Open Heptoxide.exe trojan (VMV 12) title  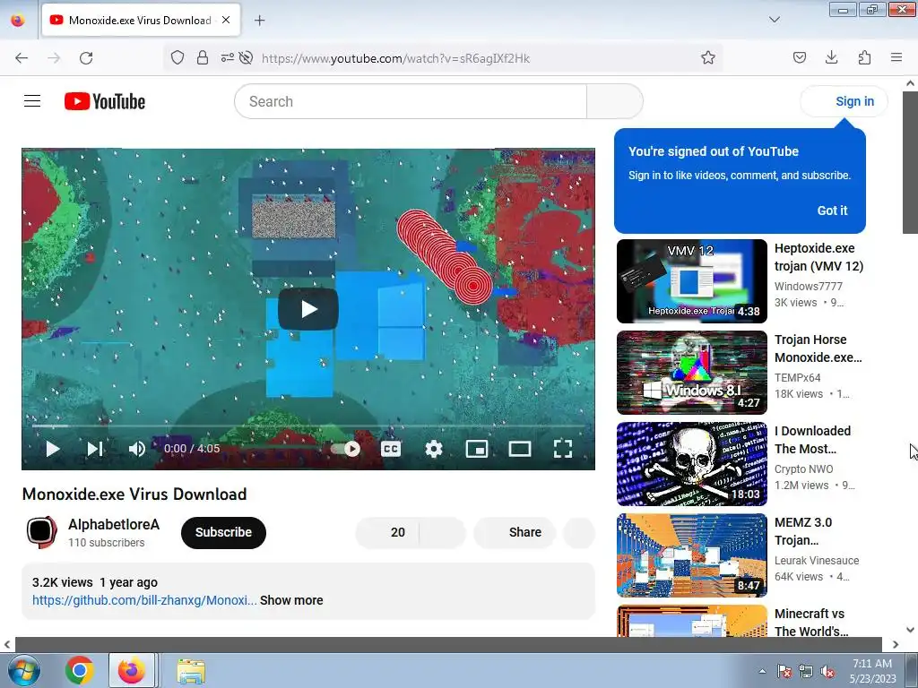[x=818, y=257]
